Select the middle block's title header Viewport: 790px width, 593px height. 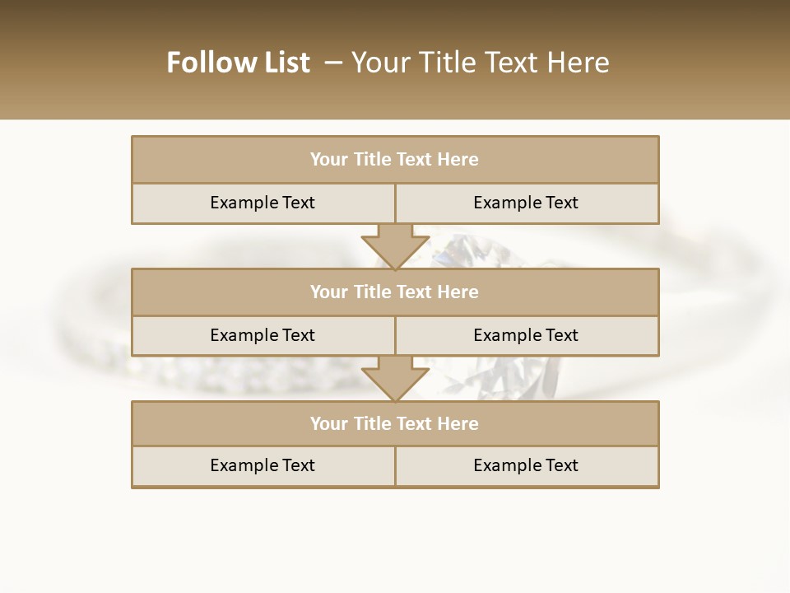395,292
